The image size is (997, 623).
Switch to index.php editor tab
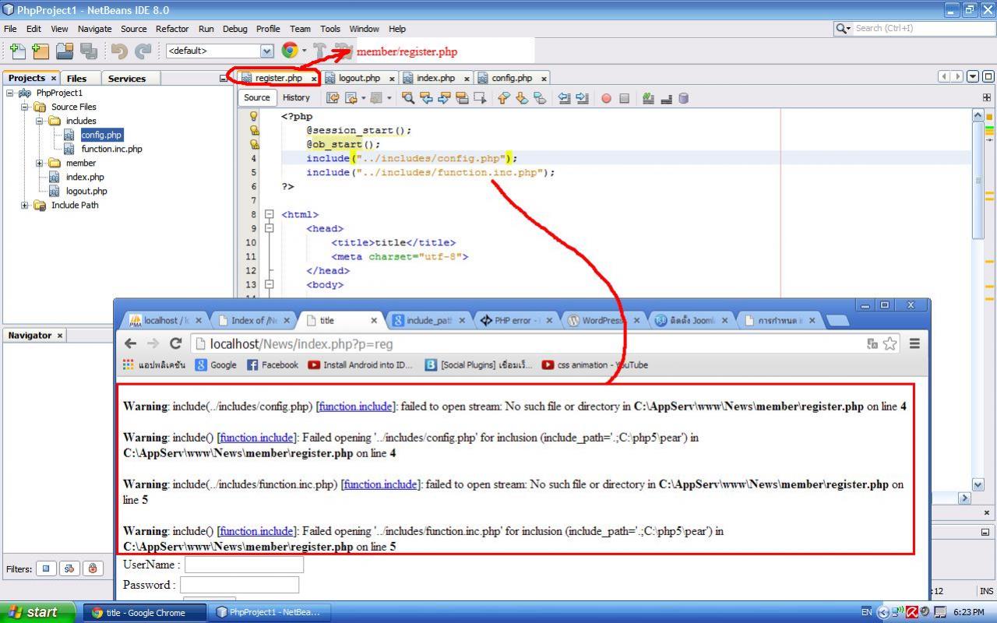(x=435, y=78)
